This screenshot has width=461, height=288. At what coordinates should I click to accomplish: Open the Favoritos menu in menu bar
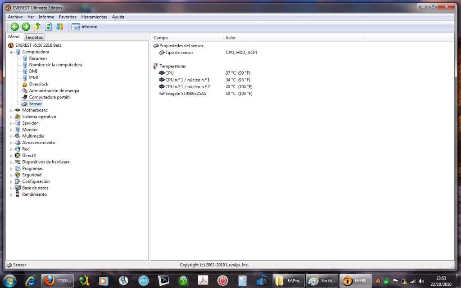coord(68,17)
